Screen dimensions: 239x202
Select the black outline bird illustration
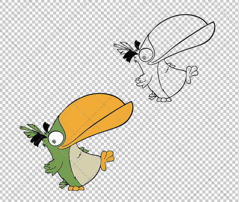[x=164, y=58]
